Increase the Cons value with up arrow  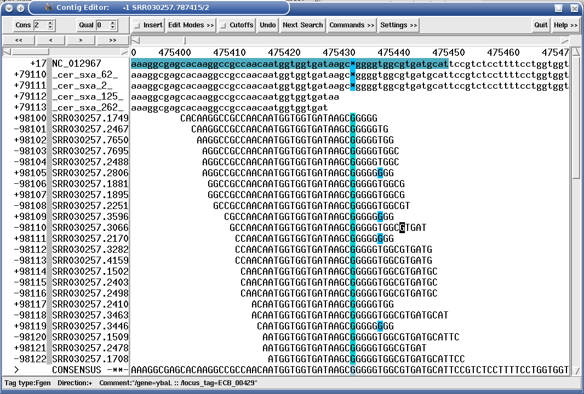coord(50,22)
